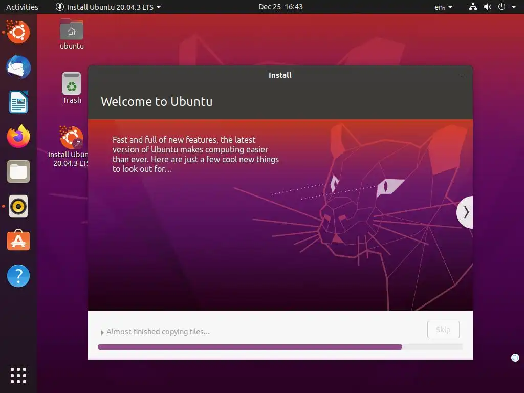Click the volume speaker icon in top bar
Screen dimensions: 524x393
488,7
